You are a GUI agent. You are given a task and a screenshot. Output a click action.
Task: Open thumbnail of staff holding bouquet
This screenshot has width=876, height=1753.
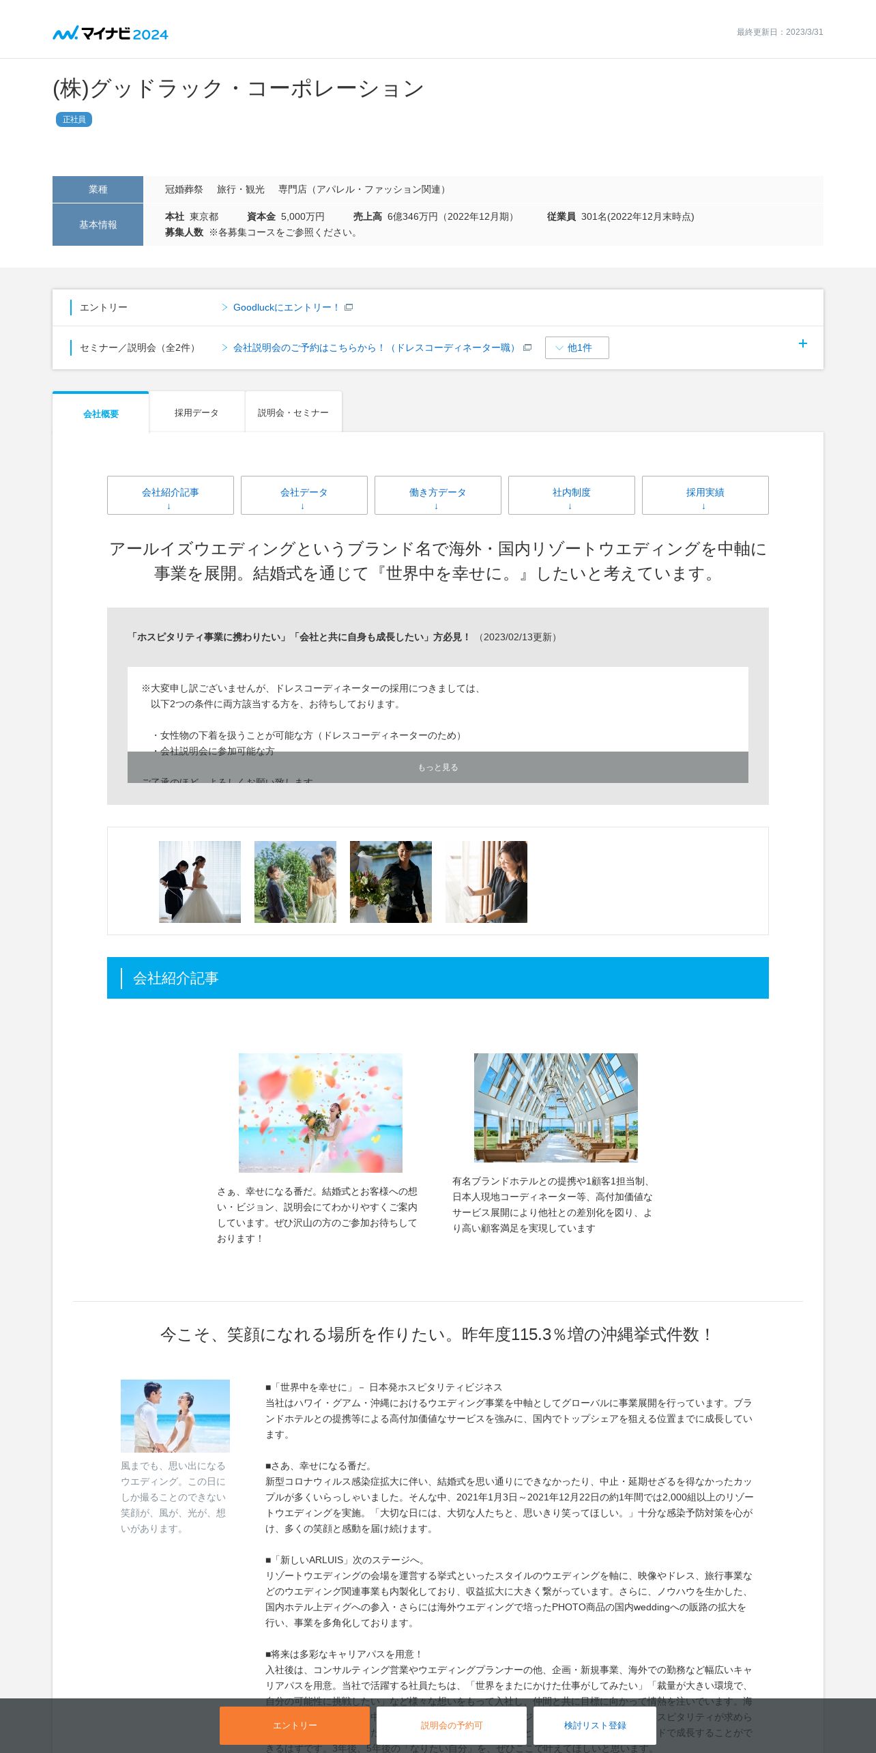[x=391, y=882]
